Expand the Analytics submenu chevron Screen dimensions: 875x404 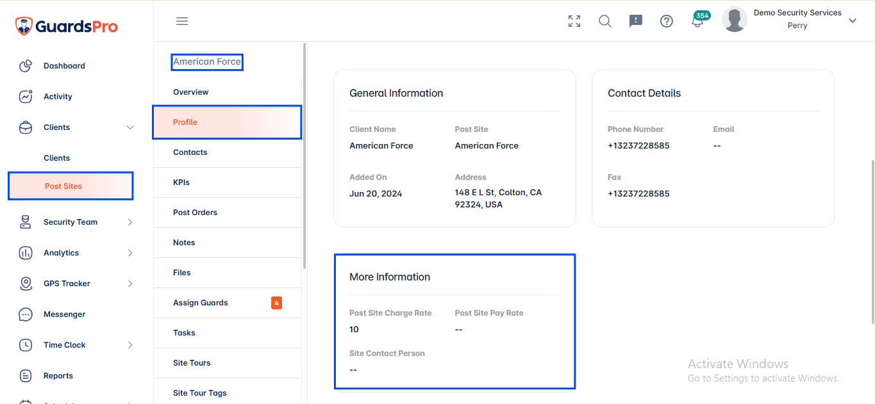point(130,253)
